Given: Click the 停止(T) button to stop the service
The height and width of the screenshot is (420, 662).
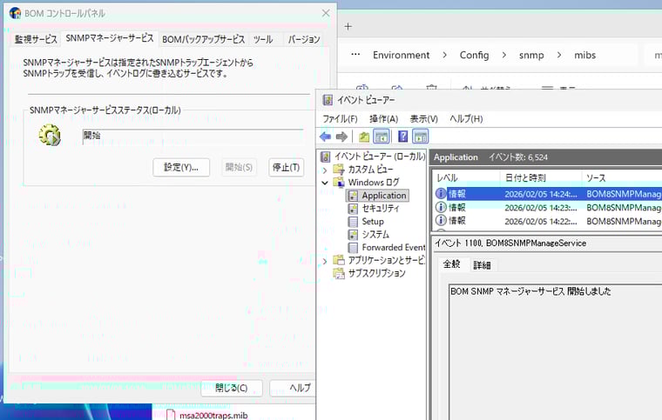Looking at the screenshot, I should 287,167.
